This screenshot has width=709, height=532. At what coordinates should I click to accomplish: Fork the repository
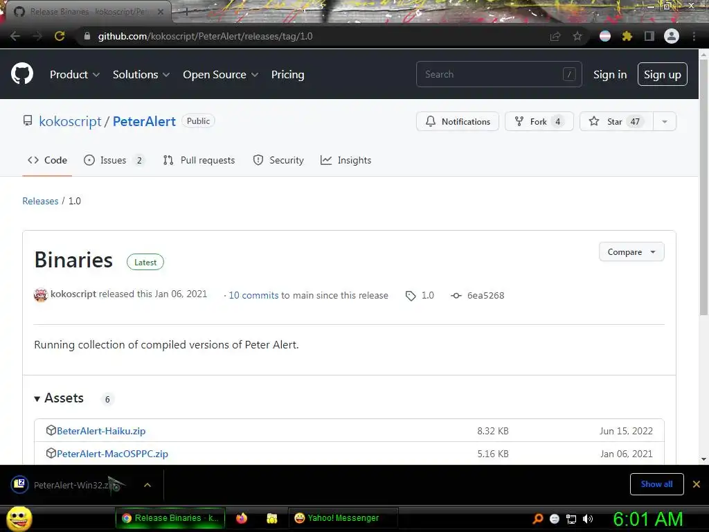tap(539, 121)
